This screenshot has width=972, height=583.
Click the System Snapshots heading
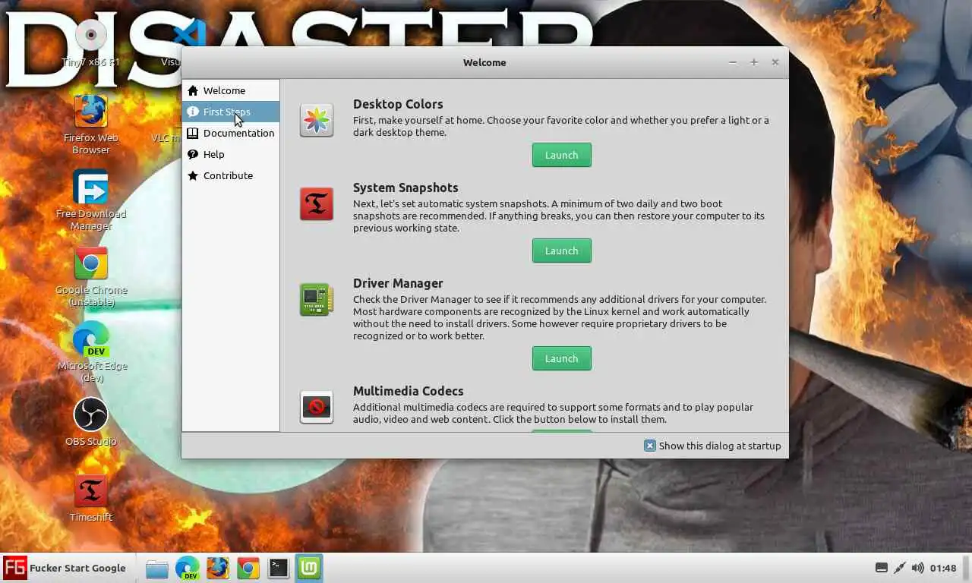click(406, 188)
